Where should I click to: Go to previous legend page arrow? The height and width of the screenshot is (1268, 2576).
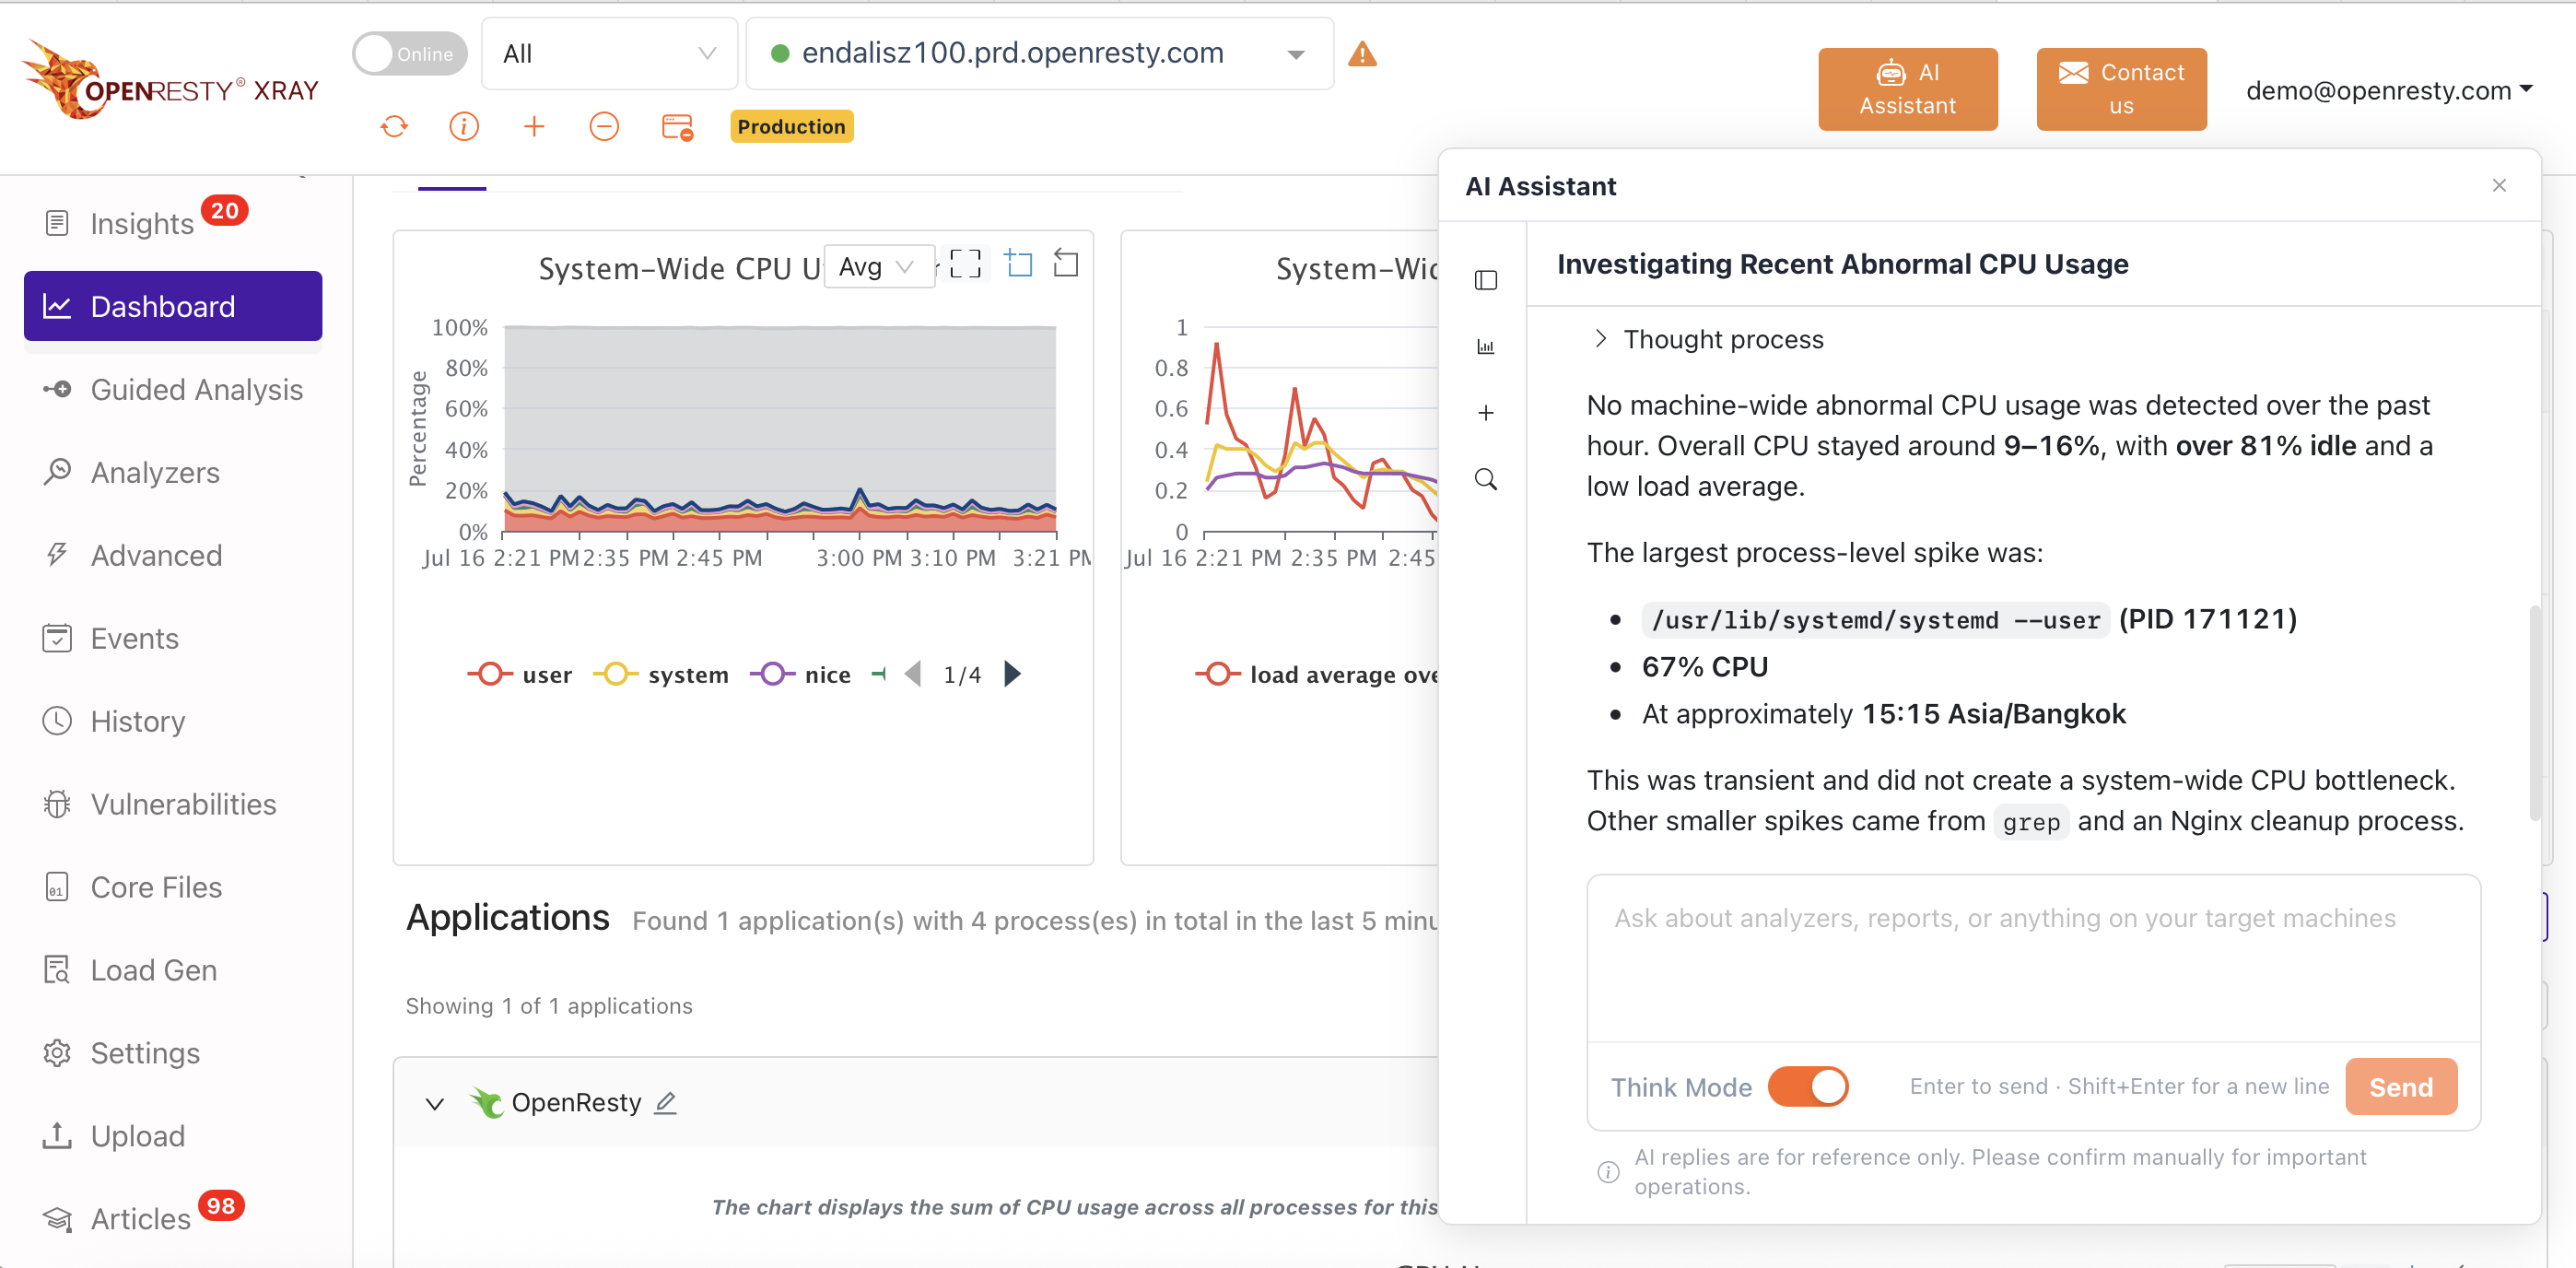[x=912, y=674]
